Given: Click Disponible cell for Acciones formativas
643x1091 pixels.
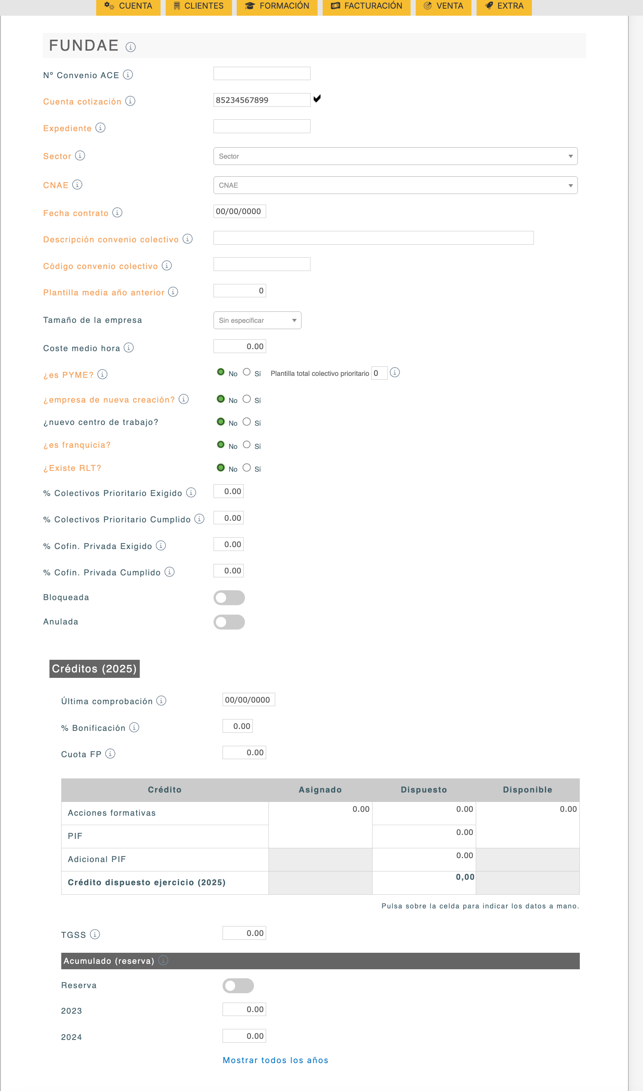Looking at the screenshot, I should click(x=528, y=825).
